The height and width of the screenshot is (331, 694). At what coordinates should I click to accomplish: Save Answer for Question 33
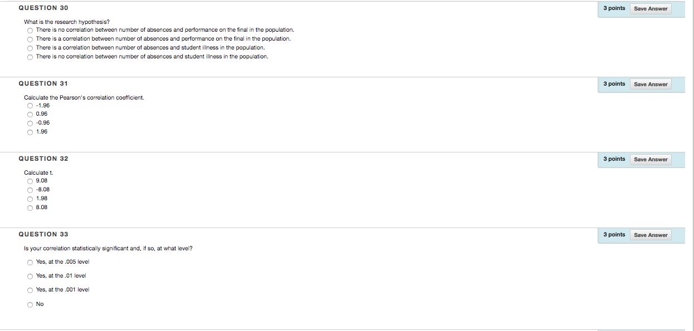tap(651, 235)
